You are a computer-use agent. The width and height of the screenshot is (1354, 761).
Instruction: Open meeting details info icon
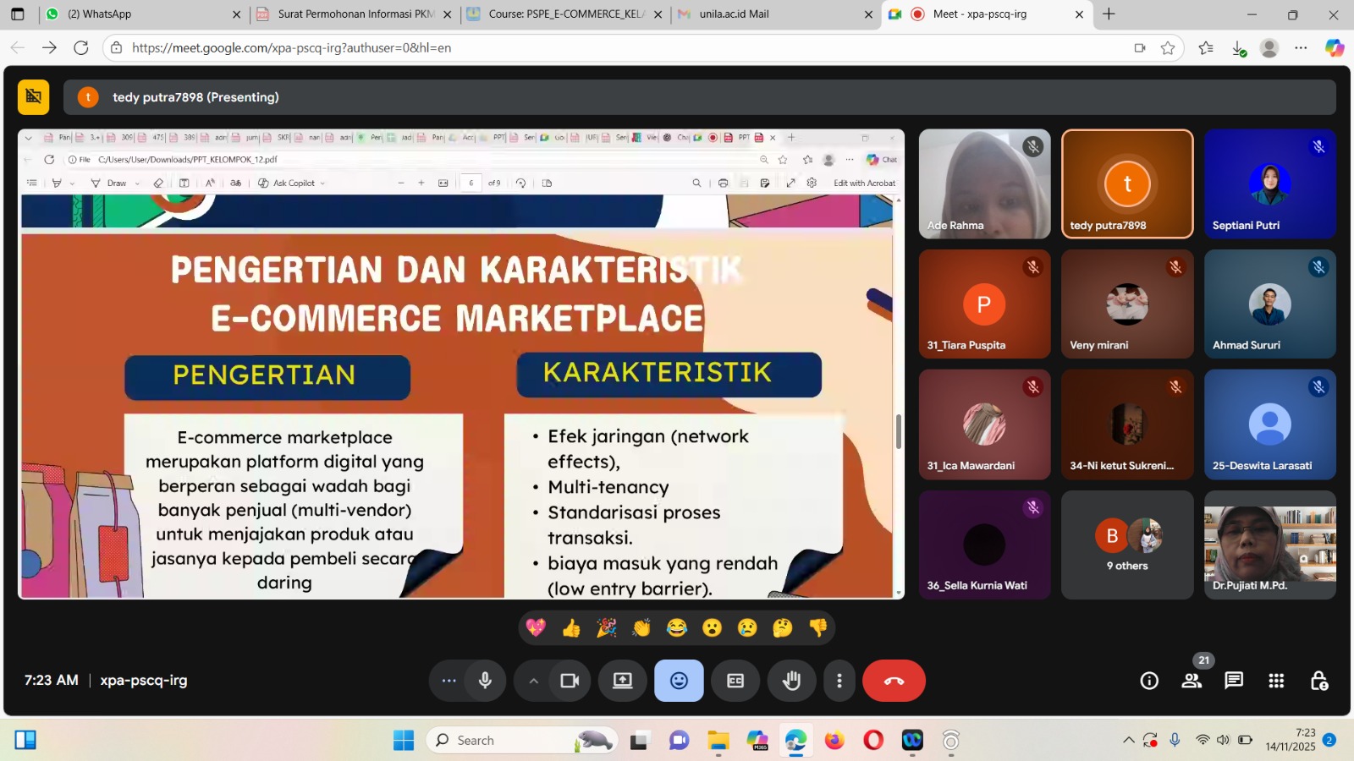[1149, 681]
